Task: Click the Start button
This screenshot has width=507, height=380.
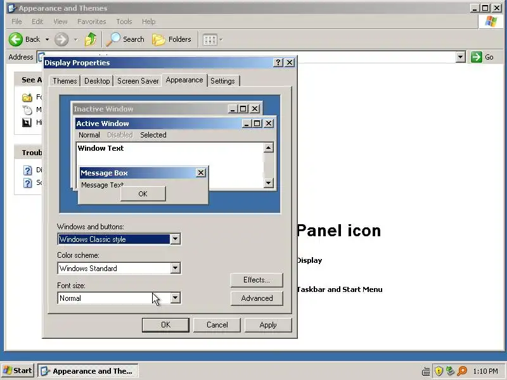Action: (18, 370)
